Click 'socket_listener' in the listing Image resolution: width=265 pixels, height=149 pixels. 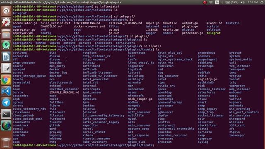click(211, 115)
